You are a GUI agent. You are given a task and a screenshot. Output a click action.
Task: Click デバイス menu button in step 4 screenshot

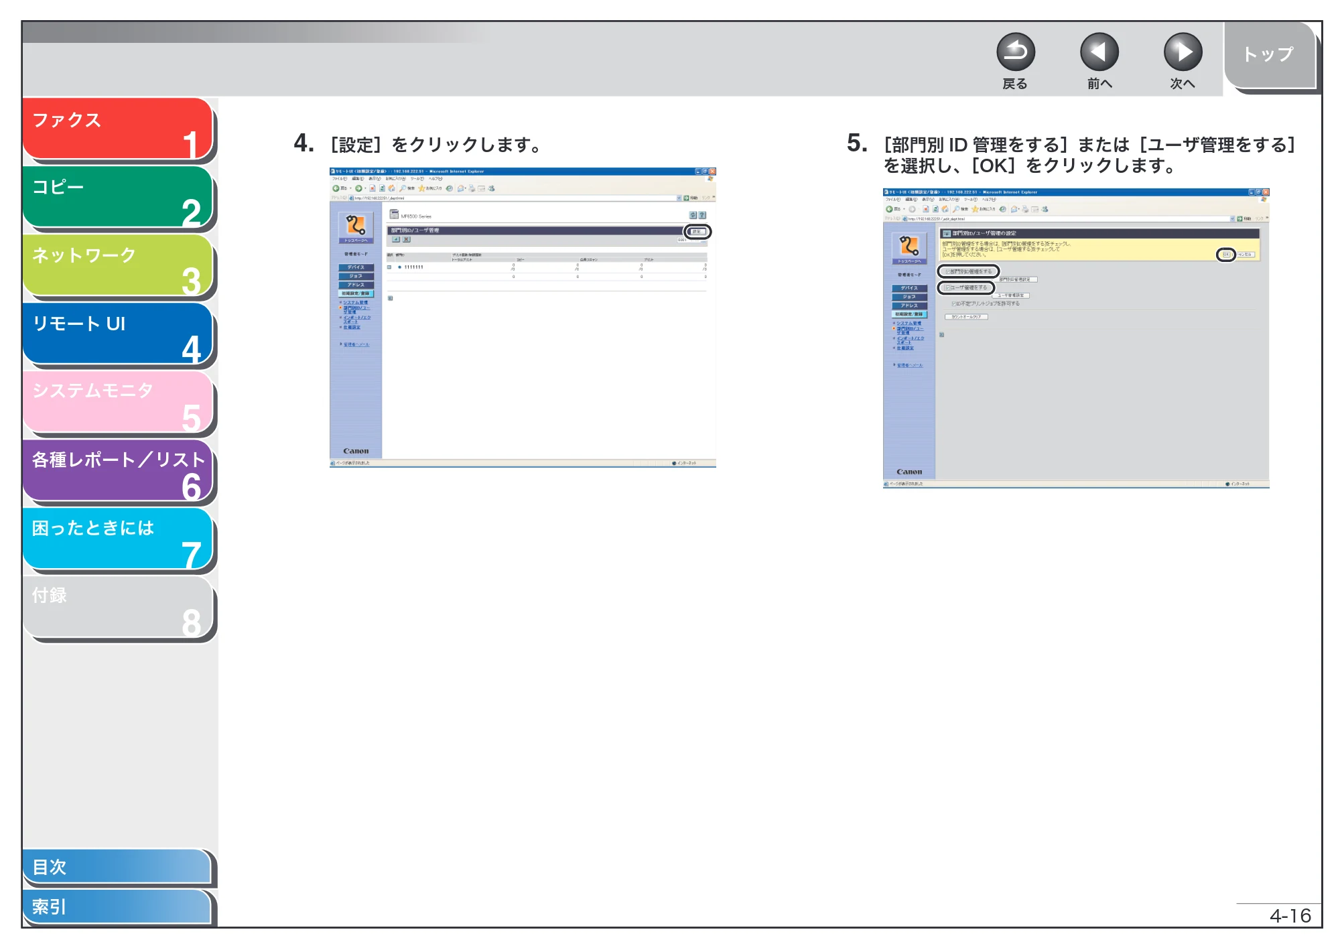[x=356, y=267]
